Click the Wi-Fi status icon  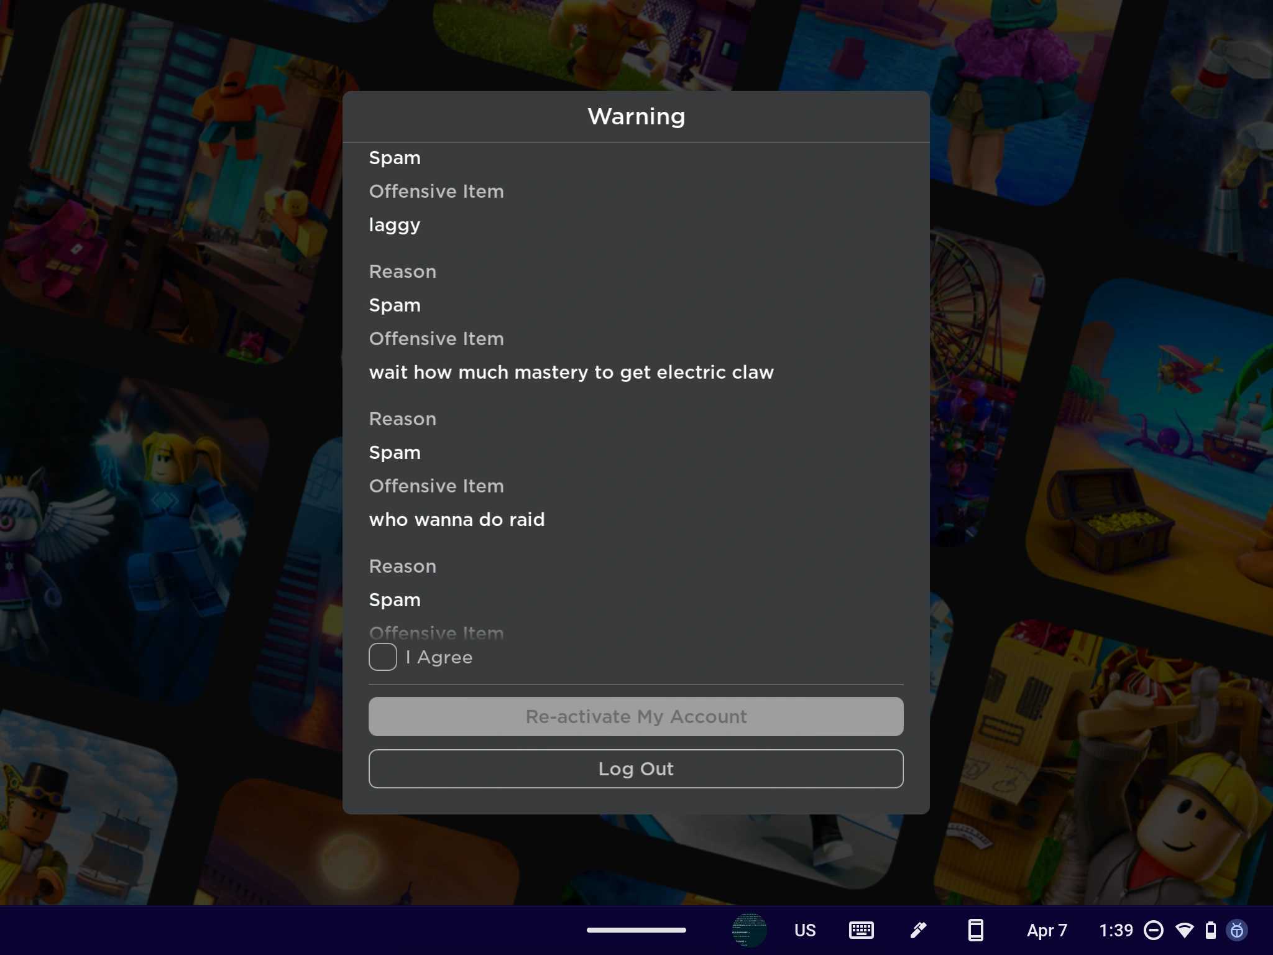click(1185, 930)
